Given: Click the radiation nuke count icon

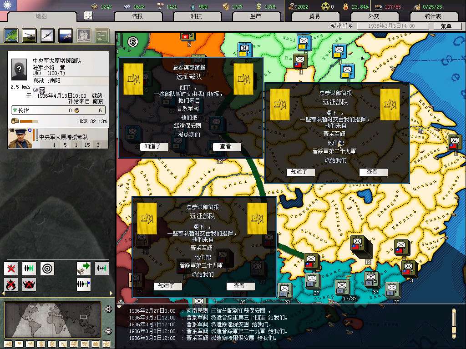Looking at the screenshot, I should tap(326, 6).
